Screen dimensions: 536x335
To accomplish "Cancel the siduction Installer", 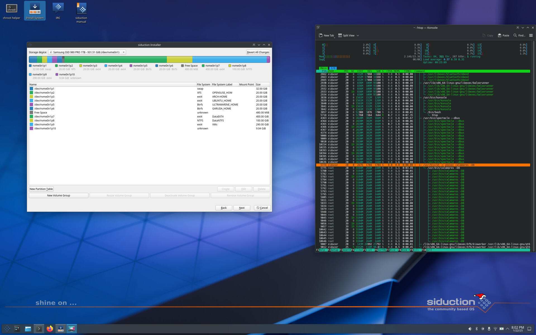I will pos(262,208).
